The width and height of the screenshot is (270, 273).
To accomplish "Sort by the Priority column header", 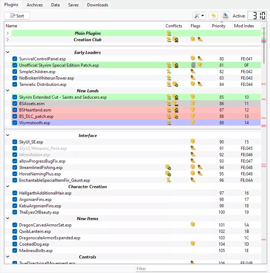I will point(221,26).
